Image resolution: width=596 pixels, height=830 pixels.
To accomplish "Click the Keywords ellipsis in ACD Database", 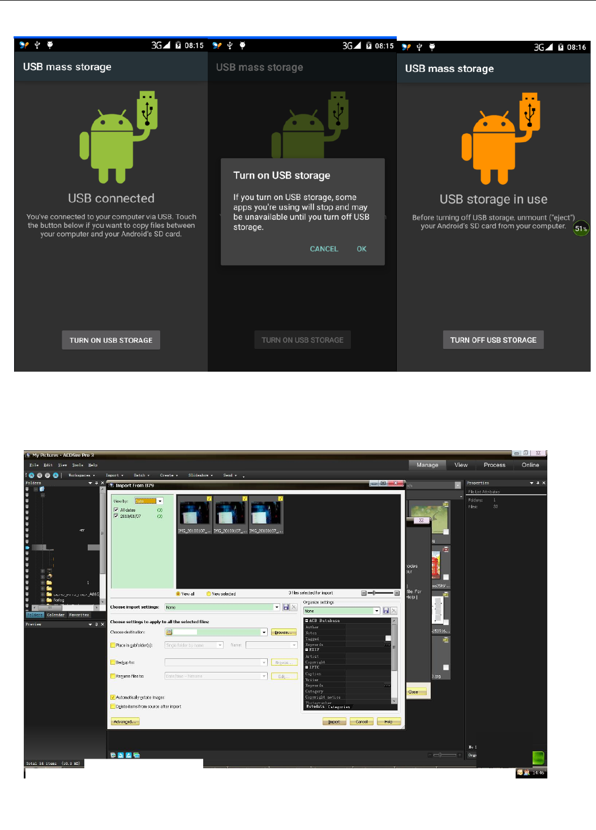I will pos(387,645).
